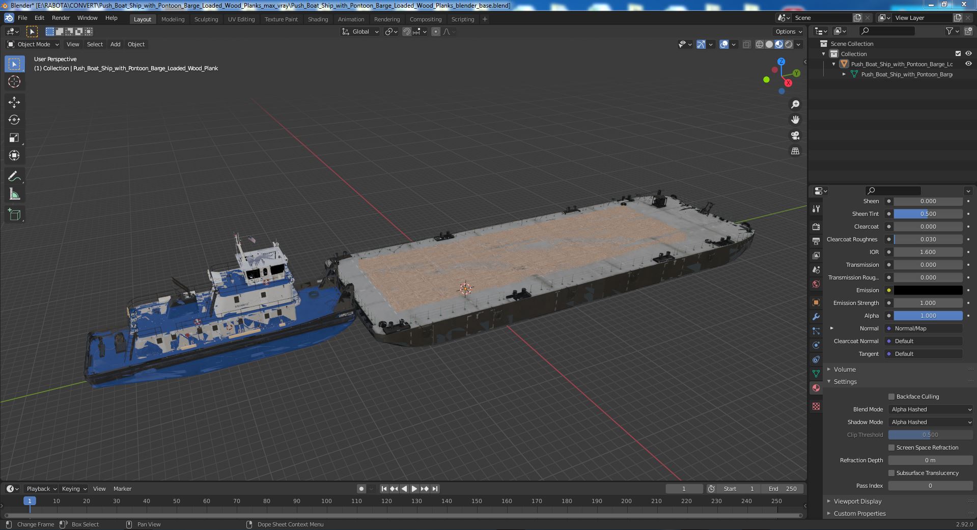Expand the Normal input row
This screenshot has height=530, width=977.
[x=832, y=328]
